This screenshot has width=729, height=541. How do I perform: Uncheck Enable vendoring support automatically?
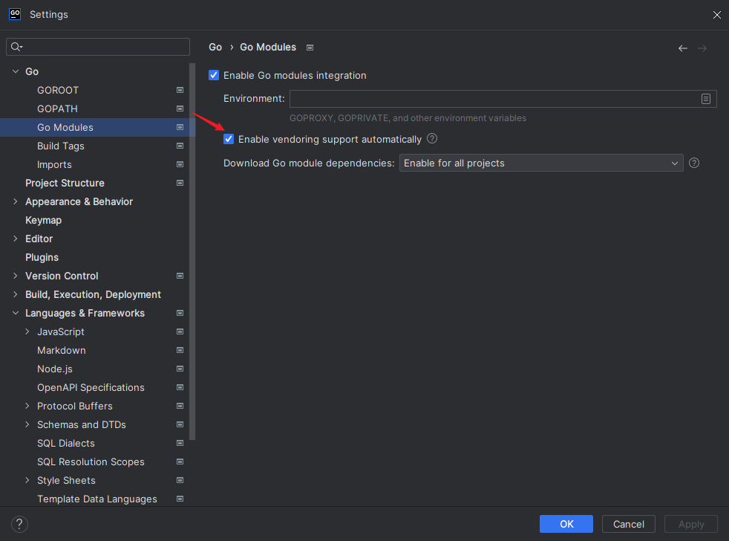click(229, 139)
